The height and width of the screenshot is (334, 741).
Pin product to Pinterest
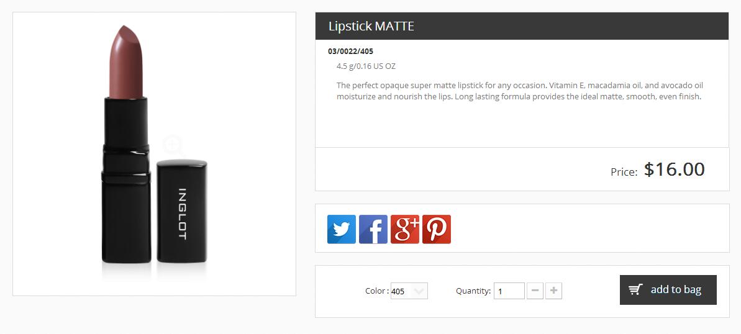pyautogui.click(x=437, y=229)
